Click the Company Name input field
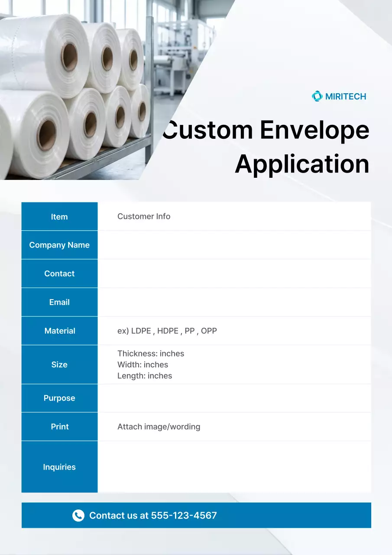The height and width of the screenshot is (555, 392). [x=234, y=245]
